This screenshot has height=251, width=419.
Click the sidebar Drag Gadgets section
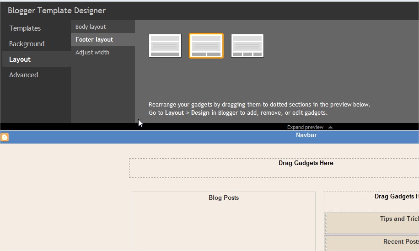(371, 201)
